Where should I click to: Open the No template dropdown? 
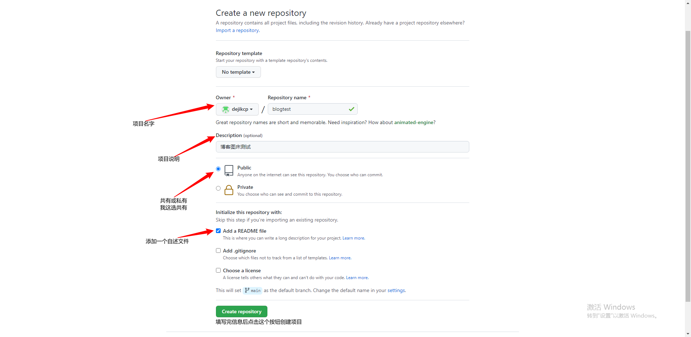pyautogui.click(x=238, y=72)
